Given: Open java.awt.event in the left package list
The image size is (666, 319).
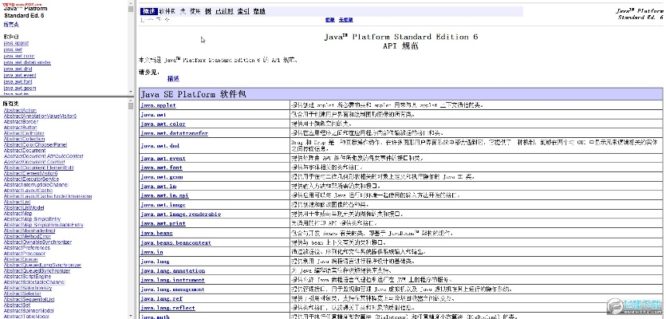Looking at the screenshot, I should (20, 75).
